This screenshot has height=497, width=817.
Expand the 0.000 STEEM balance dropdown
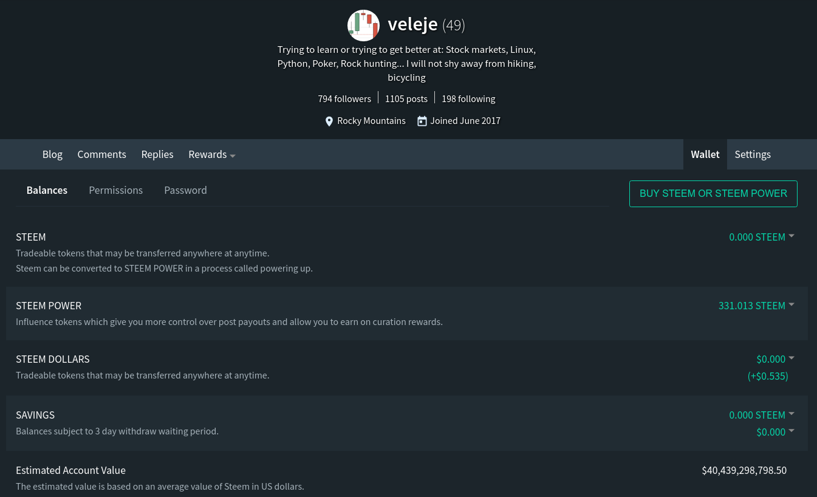[762, 237]
